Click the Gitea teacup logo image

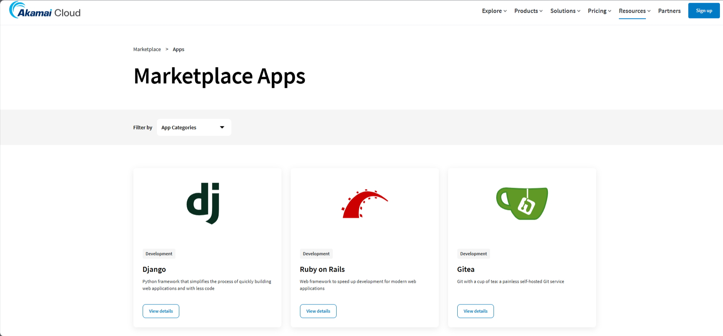[x=522, y=203]
